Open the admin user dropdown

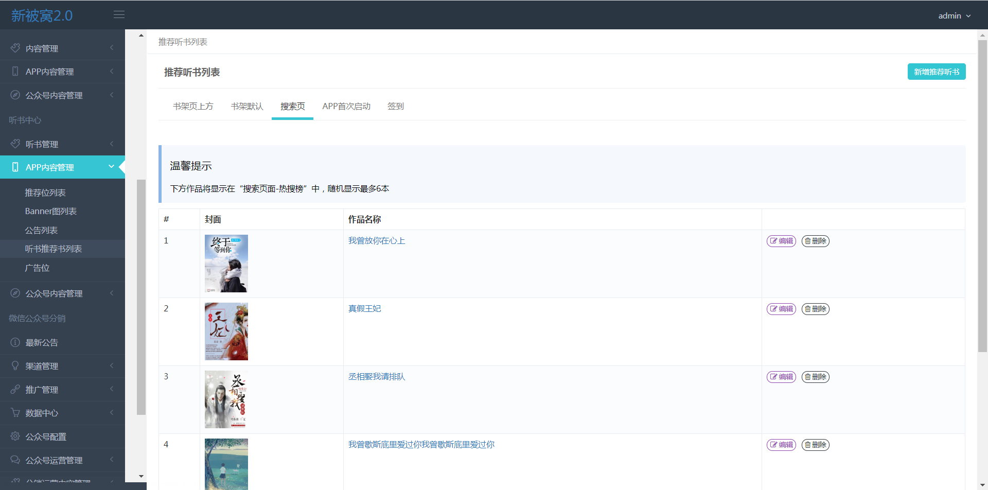(954, 16)
